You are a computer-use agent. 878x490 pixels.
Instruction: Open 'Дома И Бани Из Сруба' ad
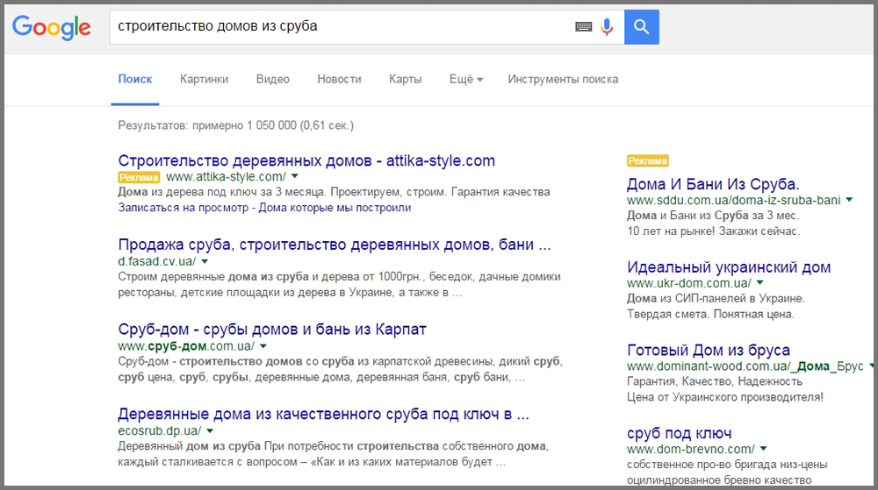click(712, 184)
